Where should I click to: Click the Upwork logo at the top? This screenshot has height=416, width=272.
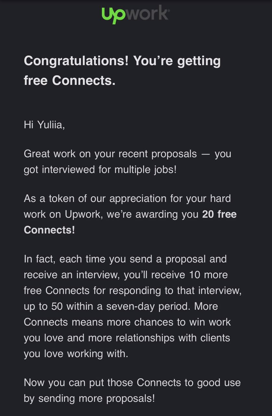click(136, 15)
